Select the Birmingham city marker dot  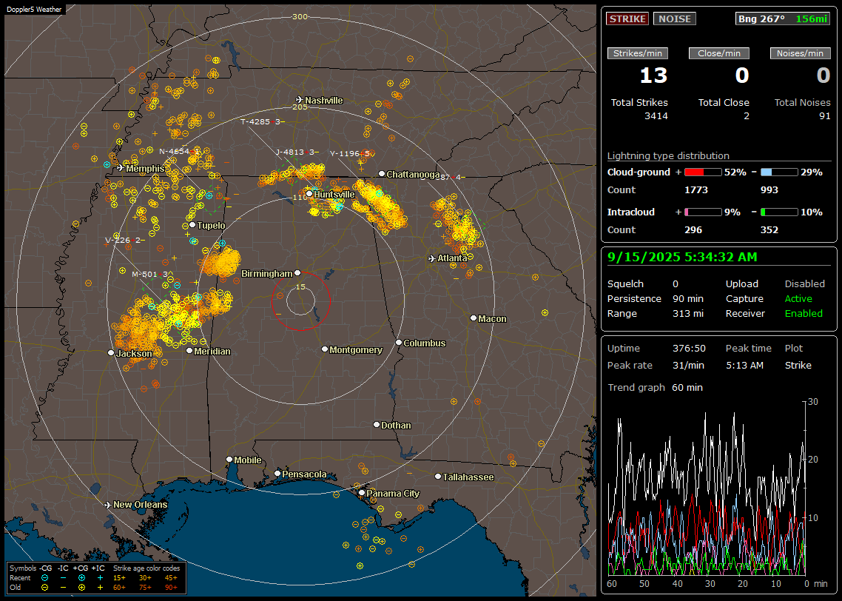pos(297,273)
